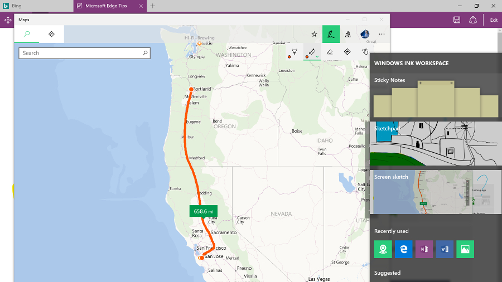Launch Maps from Recently used
Viewport: 502px width, 282px height.
[383, 249]
